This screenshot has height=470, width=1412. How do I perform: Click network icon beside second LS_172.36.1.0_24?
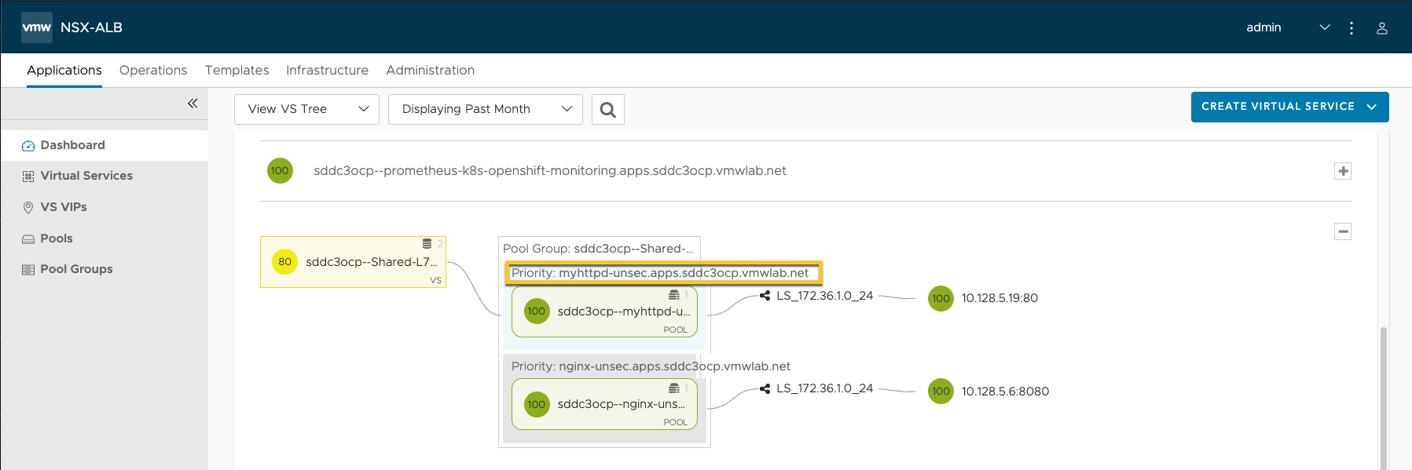tap(765, 388)
